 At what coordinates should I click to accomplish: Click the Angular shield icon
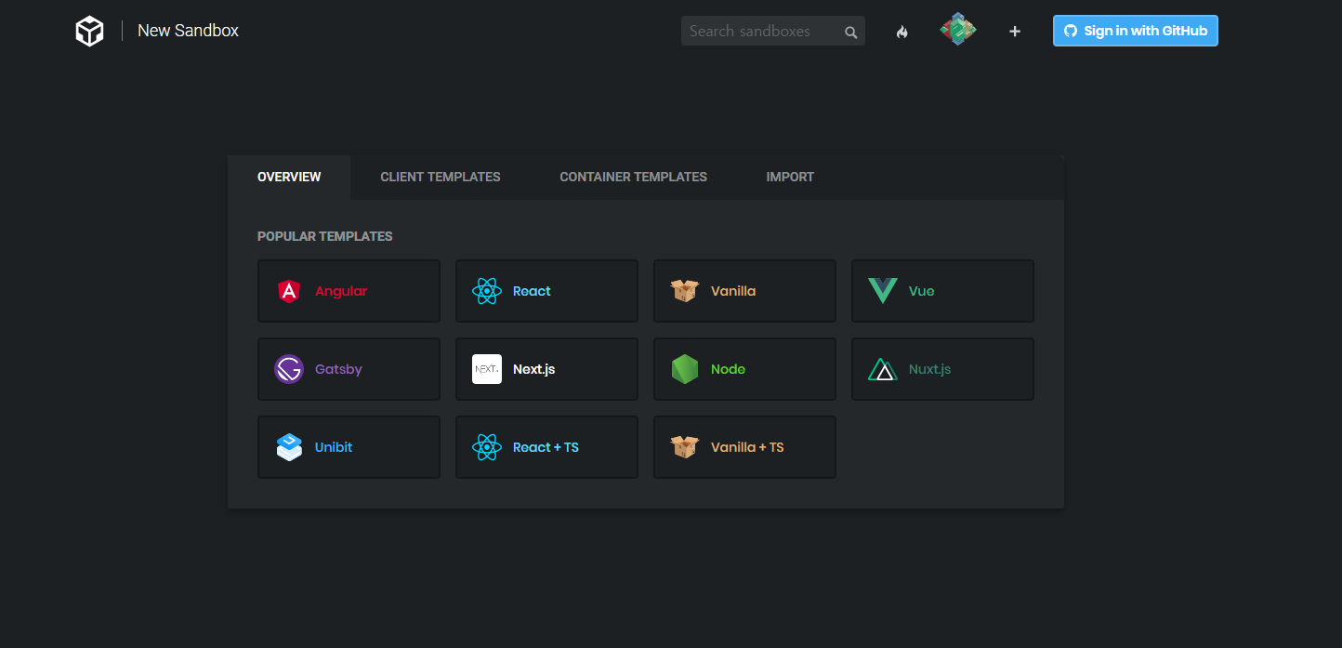click(x=289, y=291)
